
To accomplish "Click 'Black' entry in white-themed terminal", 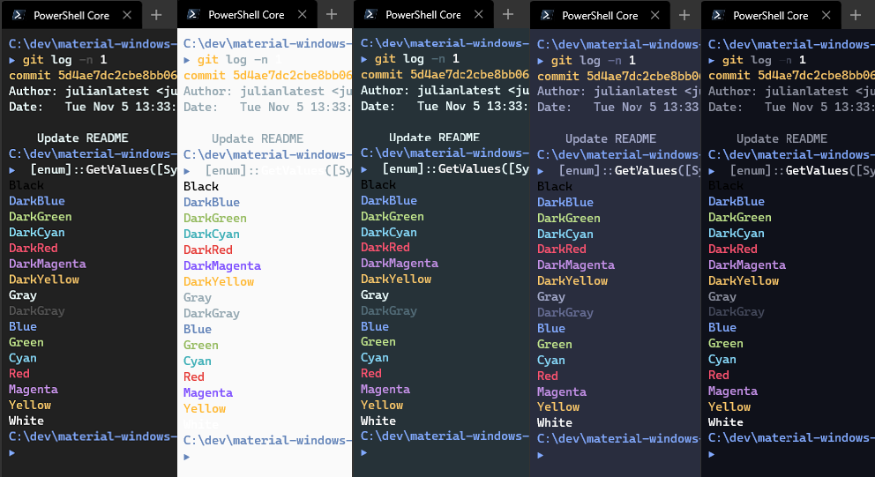I will click(201, 186).
